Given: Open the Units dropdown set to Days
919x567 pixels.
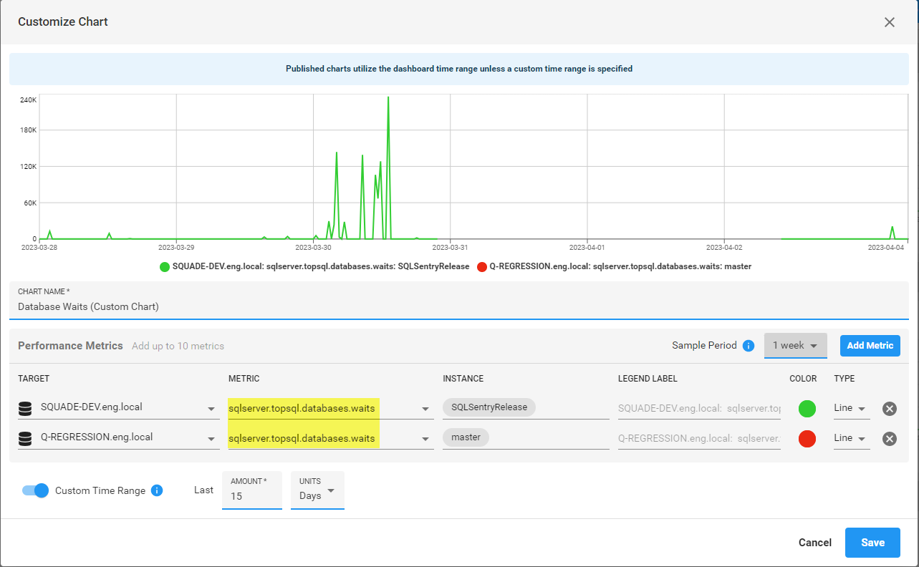Looking at the screenshot, I should tap(317, 490).
